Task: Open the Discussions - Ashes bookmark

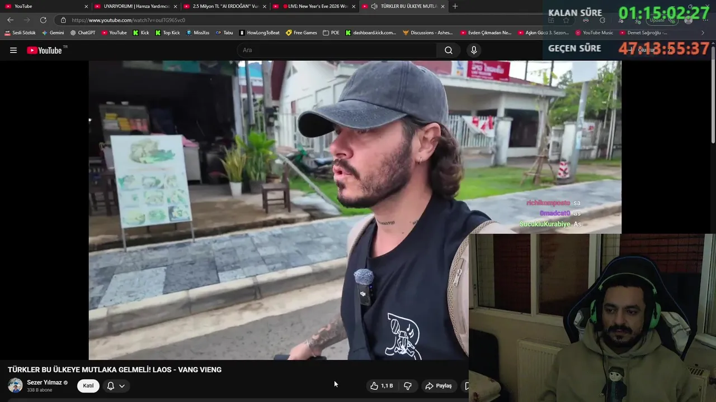Action: [x=428, y=33]
